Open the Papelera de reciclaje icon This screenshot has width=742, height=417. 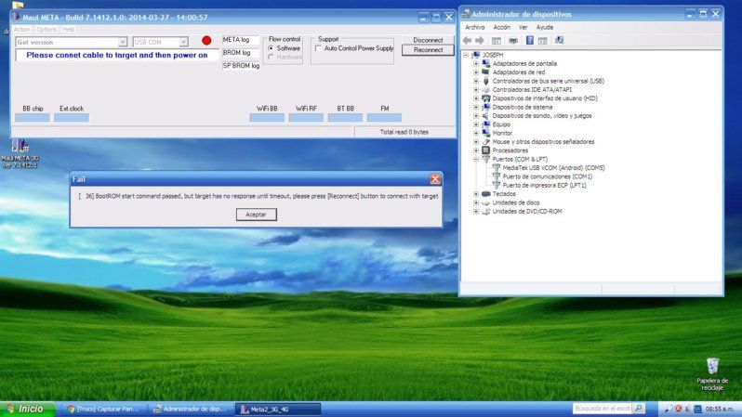tap(712, 374)
